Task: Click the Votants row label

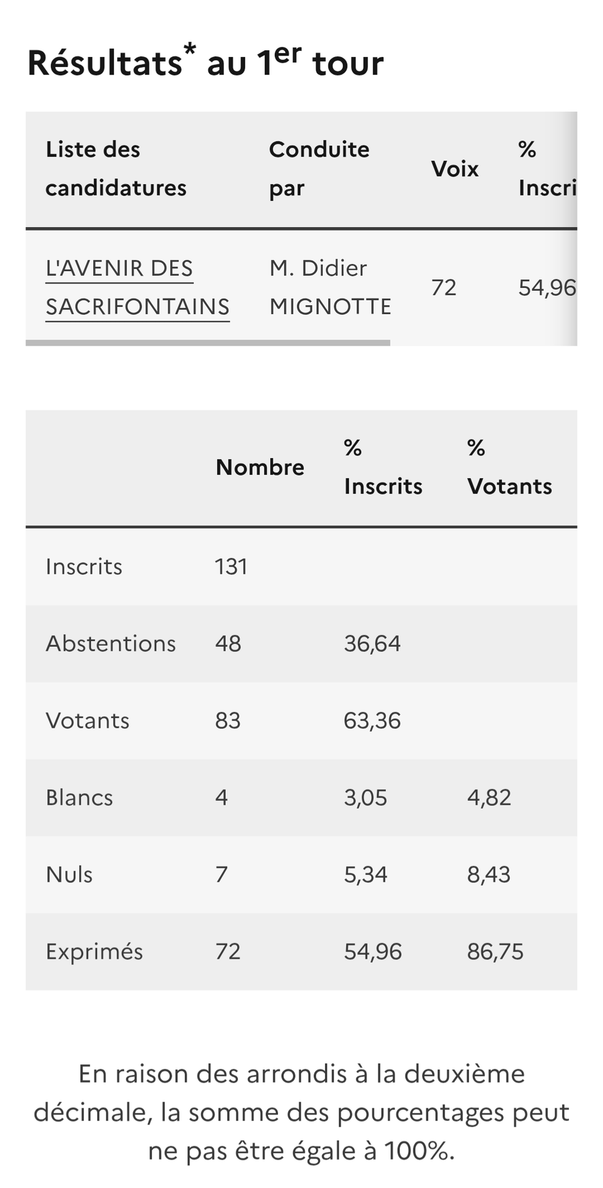Action: [x=87, y=721]
